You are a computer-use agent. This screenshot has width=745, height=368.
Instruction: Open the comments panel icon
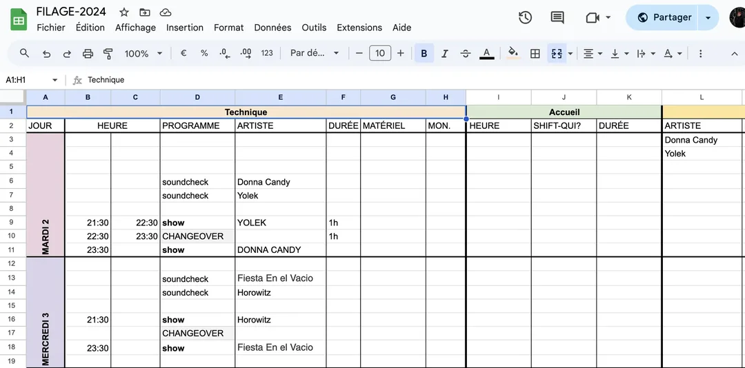tap(557, 17)
